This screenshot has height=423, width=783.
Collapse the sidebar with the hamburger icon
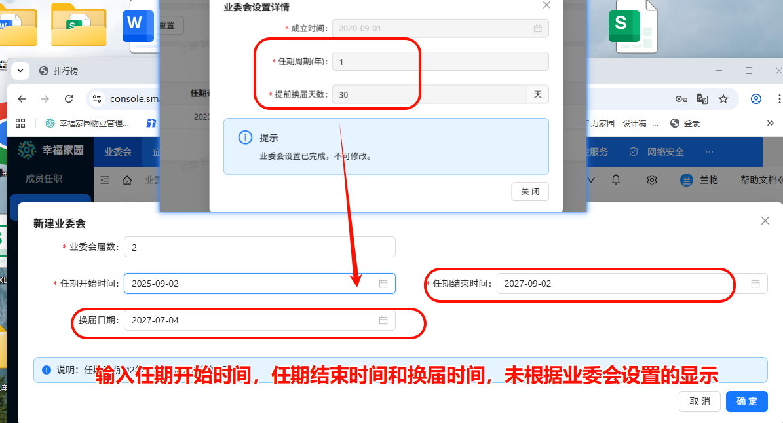104,179
